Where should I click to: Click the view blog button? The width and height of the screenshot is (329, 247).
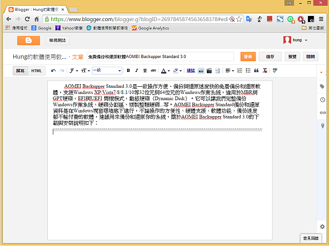point(57,40)
